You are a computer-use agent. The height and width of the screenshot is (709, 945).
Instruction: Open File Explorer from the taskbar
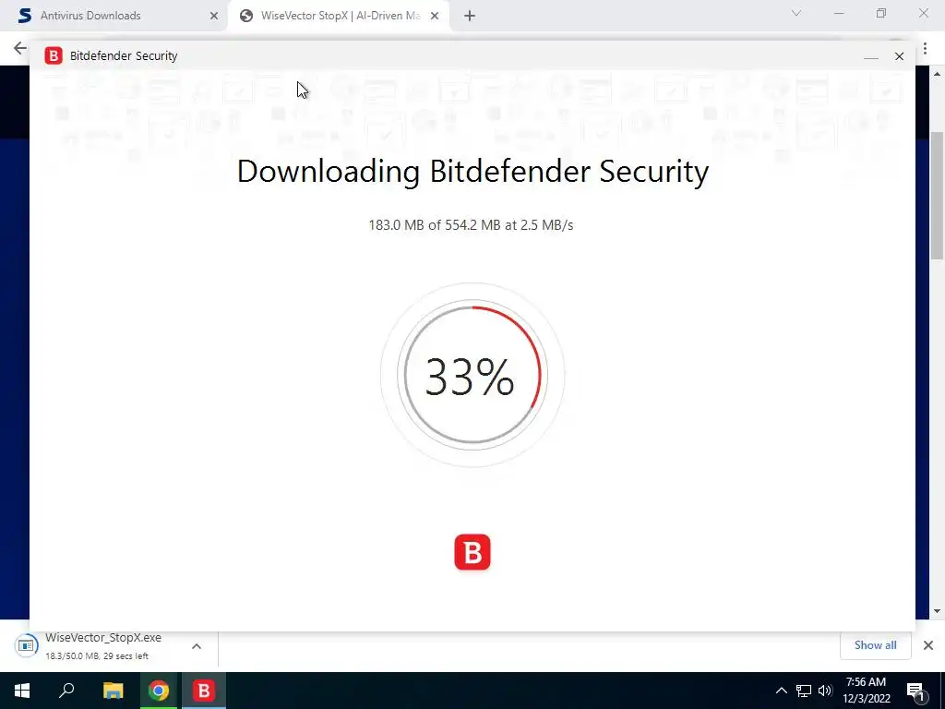click(113, 691)
